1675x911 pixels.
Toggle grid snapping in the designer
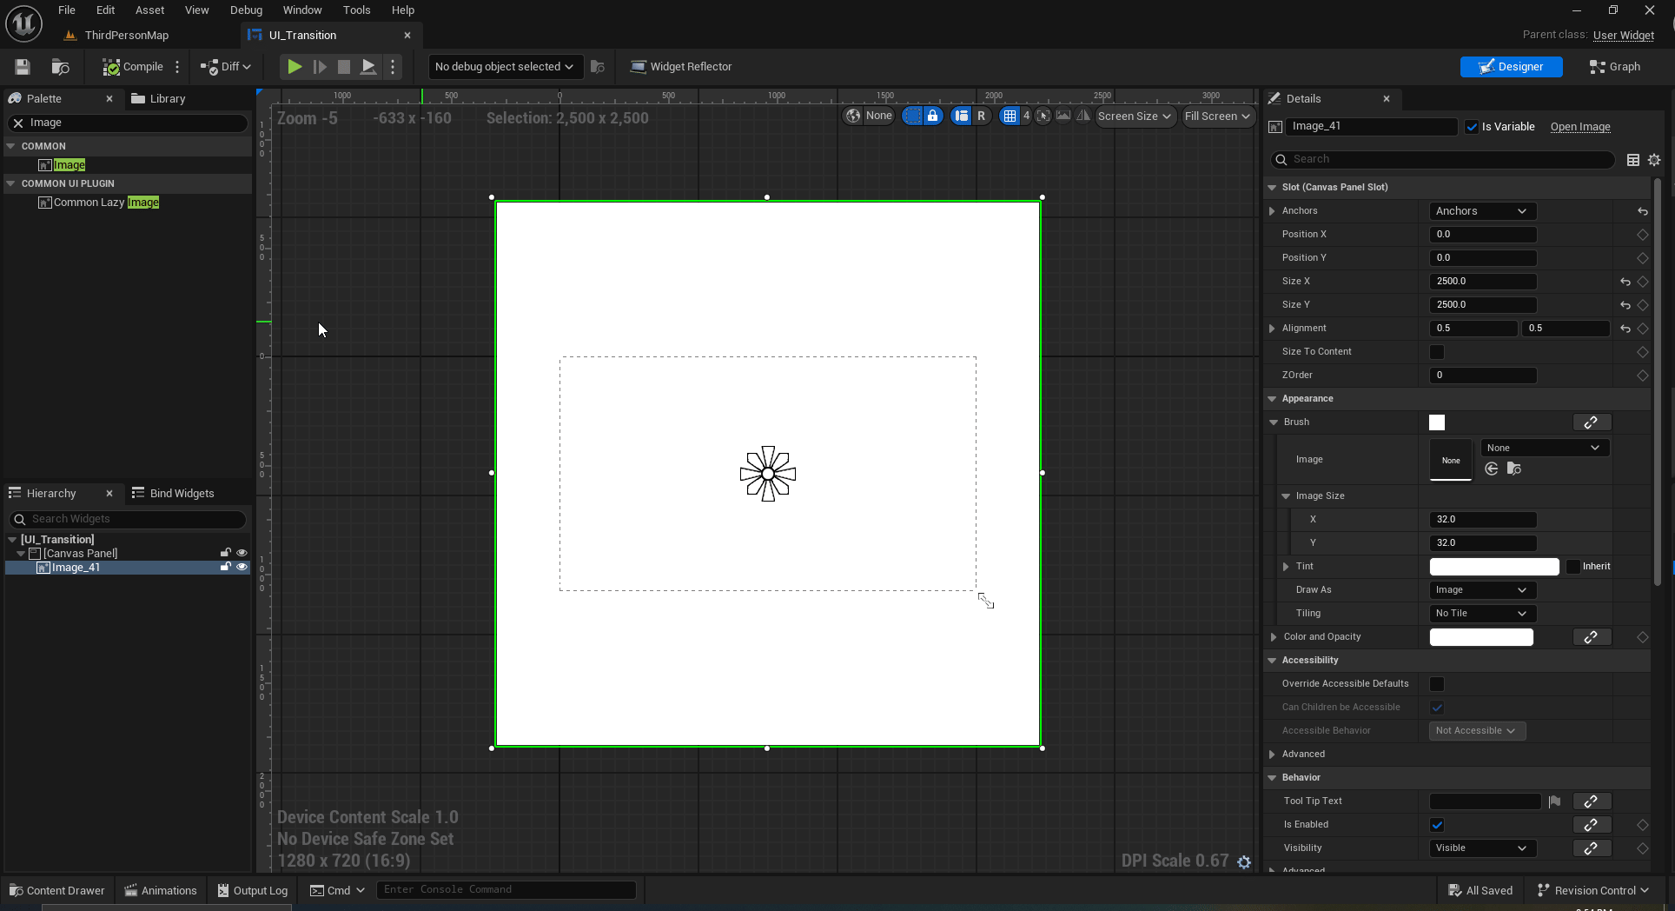point(1010,116)
